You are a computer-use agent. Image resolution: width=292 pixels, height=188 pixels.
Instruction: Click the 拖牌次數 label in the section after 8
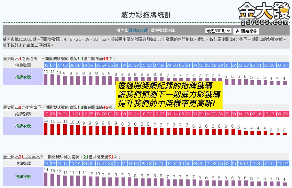pyautogui.click(x=23, y=126)
